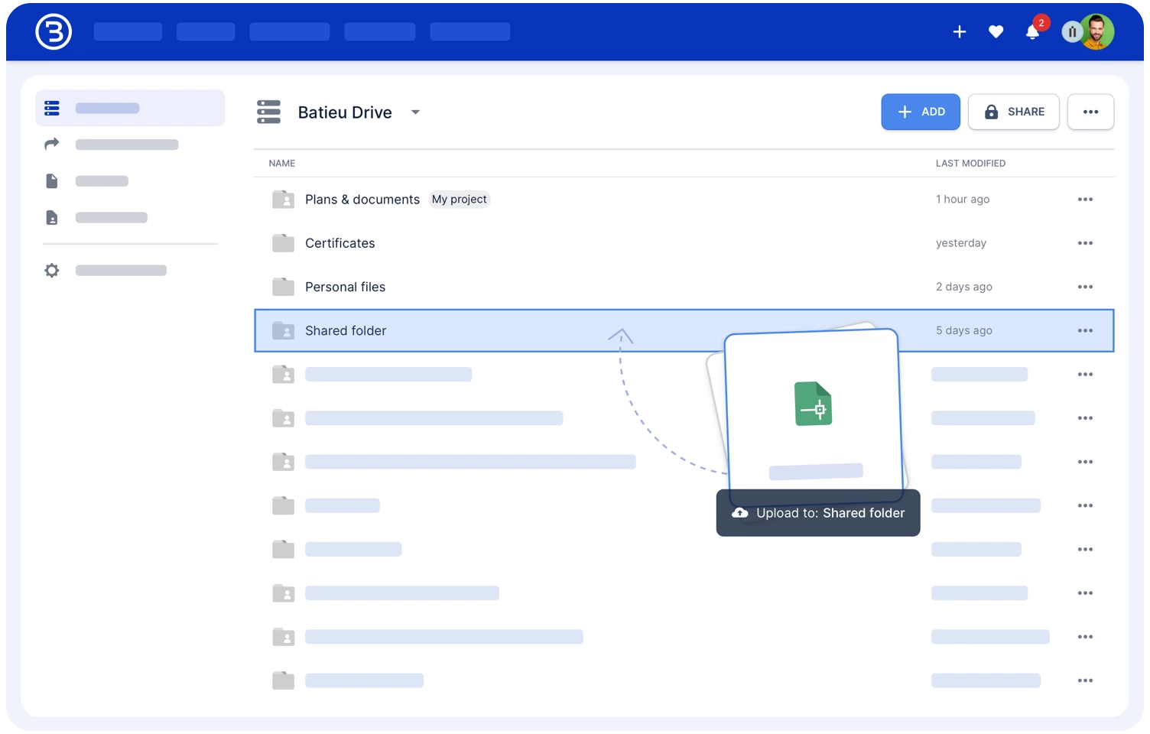Image resolution: width=1150 pixels, height=734 pixels.
Task: Sort by the NAME column header
Action: [282, 164]
